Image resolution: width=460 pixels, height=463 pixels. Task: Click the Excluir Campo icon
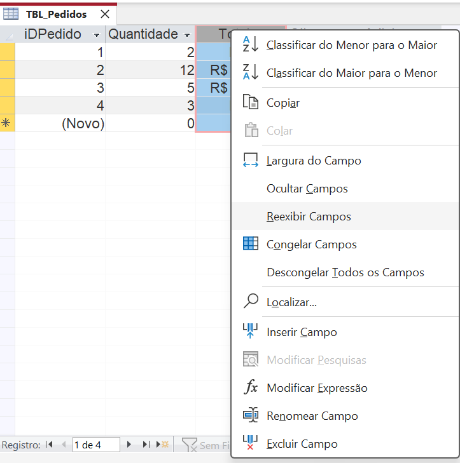tap(251, 443)
